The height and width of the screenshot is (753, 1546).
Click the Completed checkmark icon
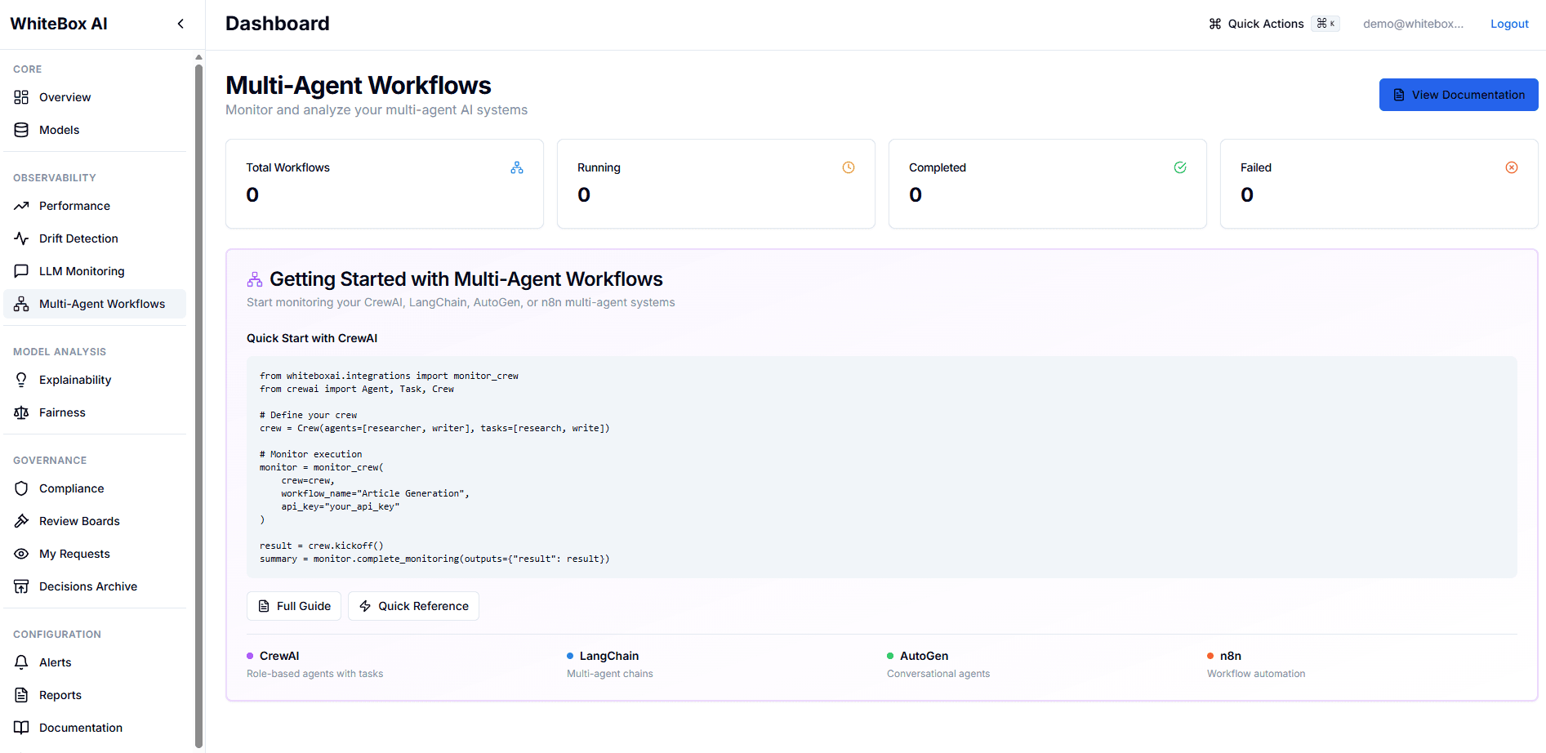point(1180,167)
